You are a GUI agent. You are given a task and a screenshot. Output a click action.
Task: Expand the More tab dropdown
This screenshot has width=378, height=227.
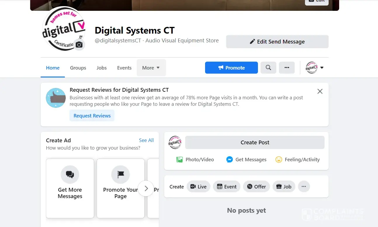click(x=151, y=68)
